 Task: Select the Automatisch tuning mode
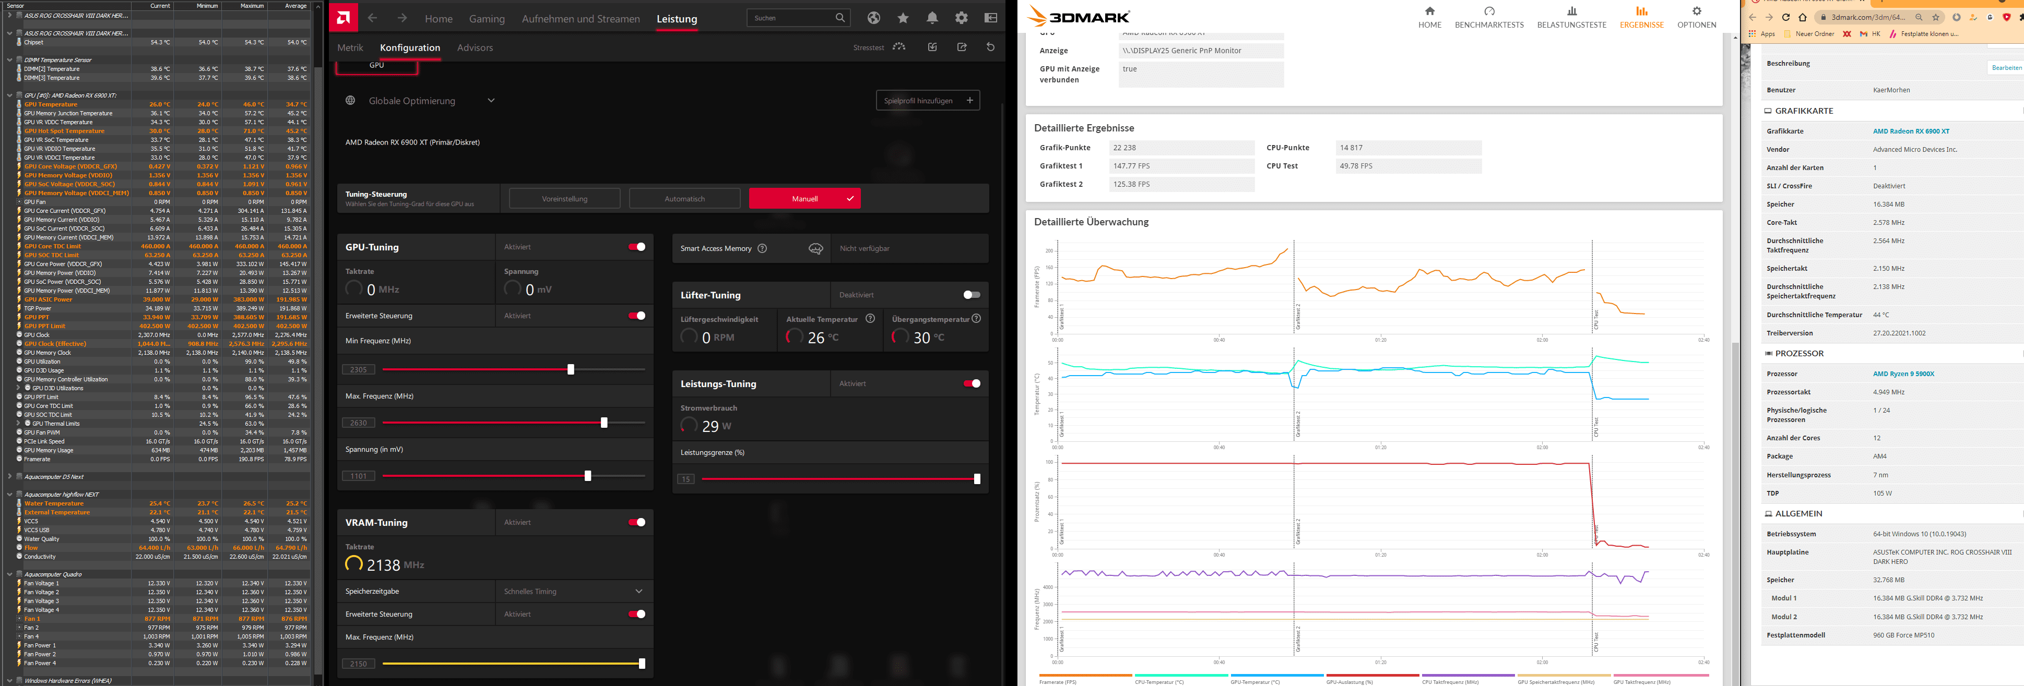click(684, 199)
